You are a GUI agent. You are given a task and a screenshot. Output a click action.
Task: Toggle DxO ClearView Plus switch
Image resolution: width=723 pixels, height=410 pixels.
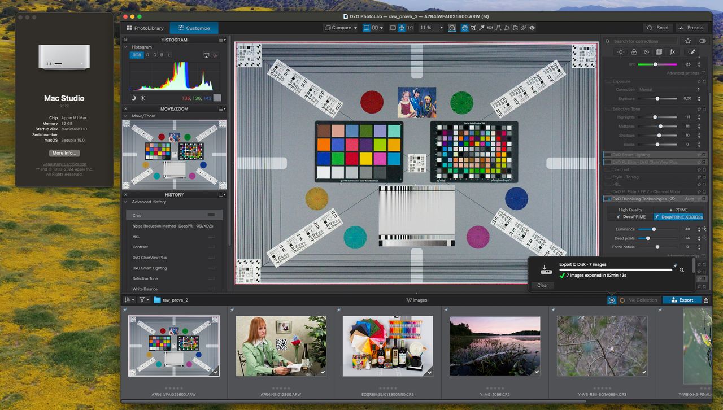(x=608, y=162)
